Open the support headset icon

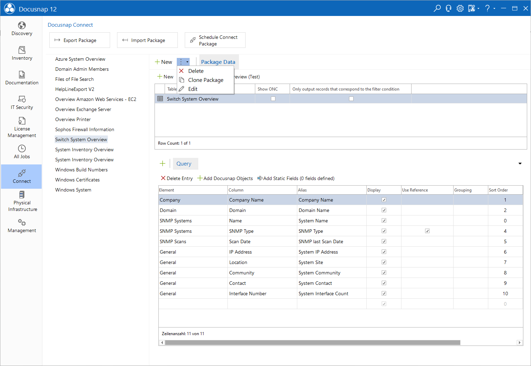(x=449, y=8)
